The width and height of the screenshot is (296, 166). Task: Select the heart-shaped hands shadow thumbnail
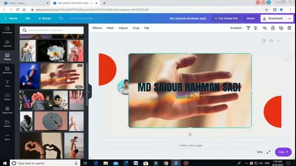[41, 146]
